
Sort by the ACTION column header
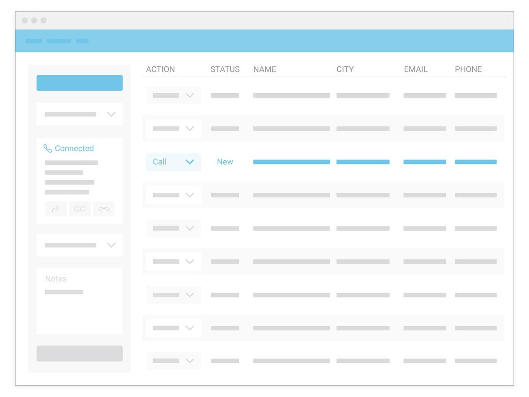(x=161, y=69)
